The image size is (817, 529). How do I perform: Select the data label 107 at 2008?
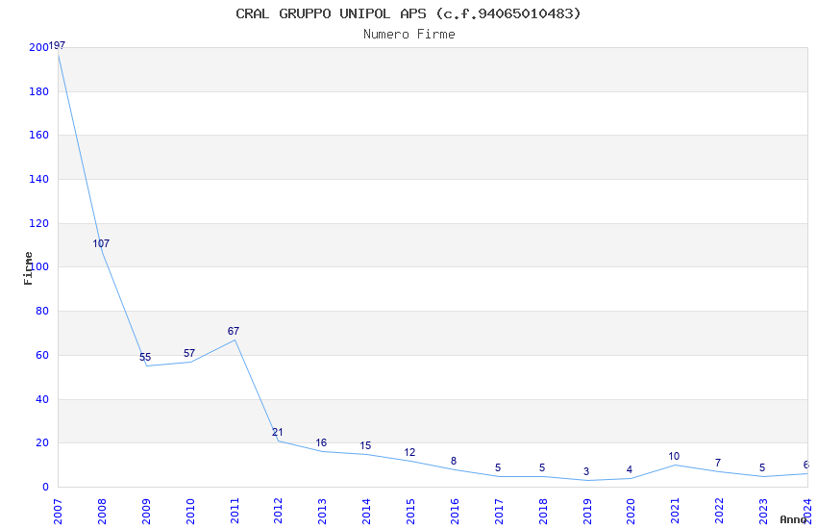(x=101, y=243)
